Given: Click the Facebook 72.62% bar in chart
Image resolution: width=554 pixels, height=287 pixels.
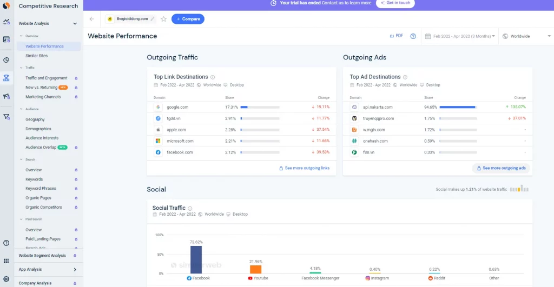Looking at the screenshot, I should (196, 259).
